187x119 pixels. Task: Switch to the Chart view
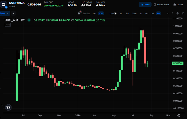pos(145,4)
